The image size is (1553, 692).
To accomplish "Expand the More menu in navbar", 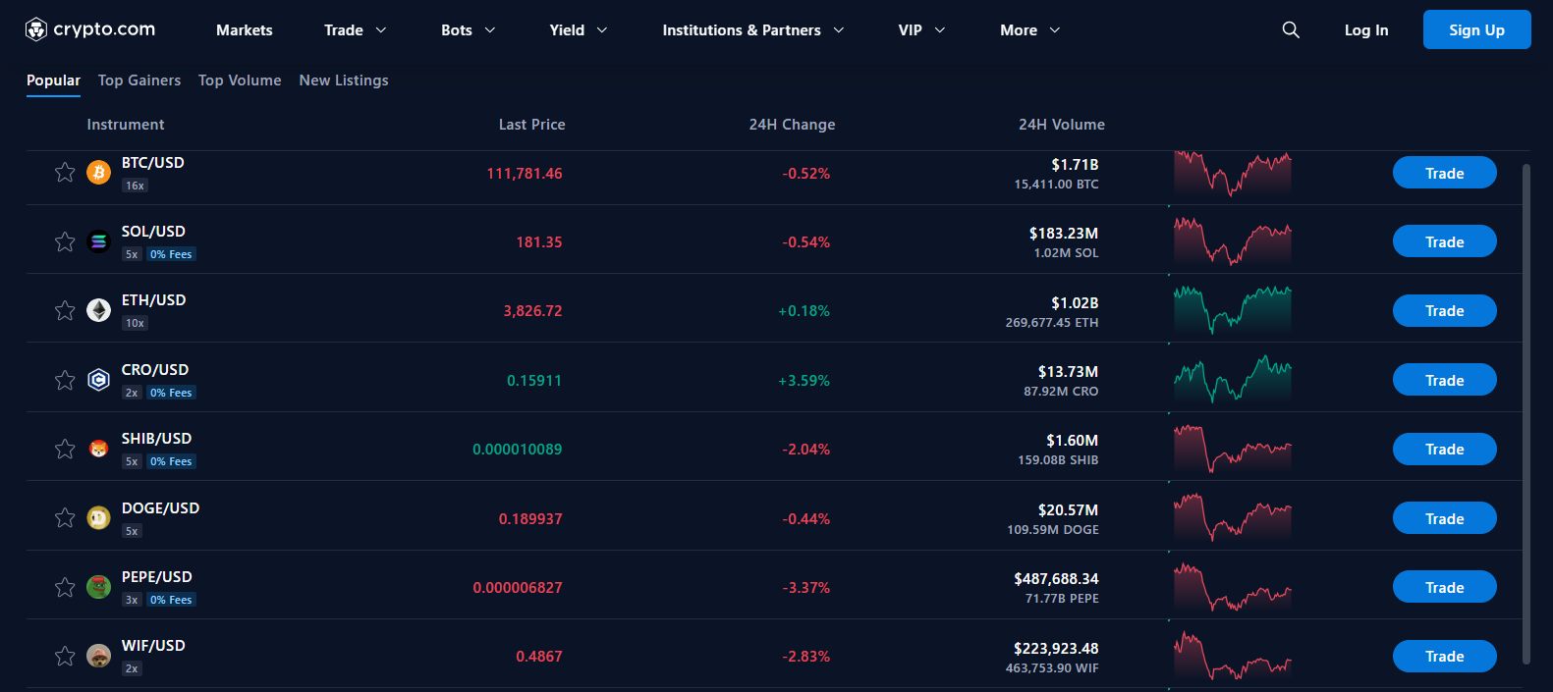I will point(1029,30).
